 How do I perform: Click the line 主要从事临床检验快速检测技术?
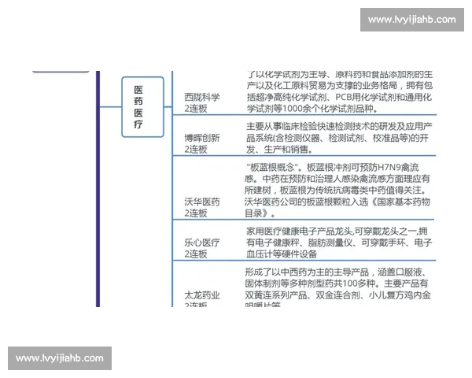pyautogui.click(x=339, y=126)
